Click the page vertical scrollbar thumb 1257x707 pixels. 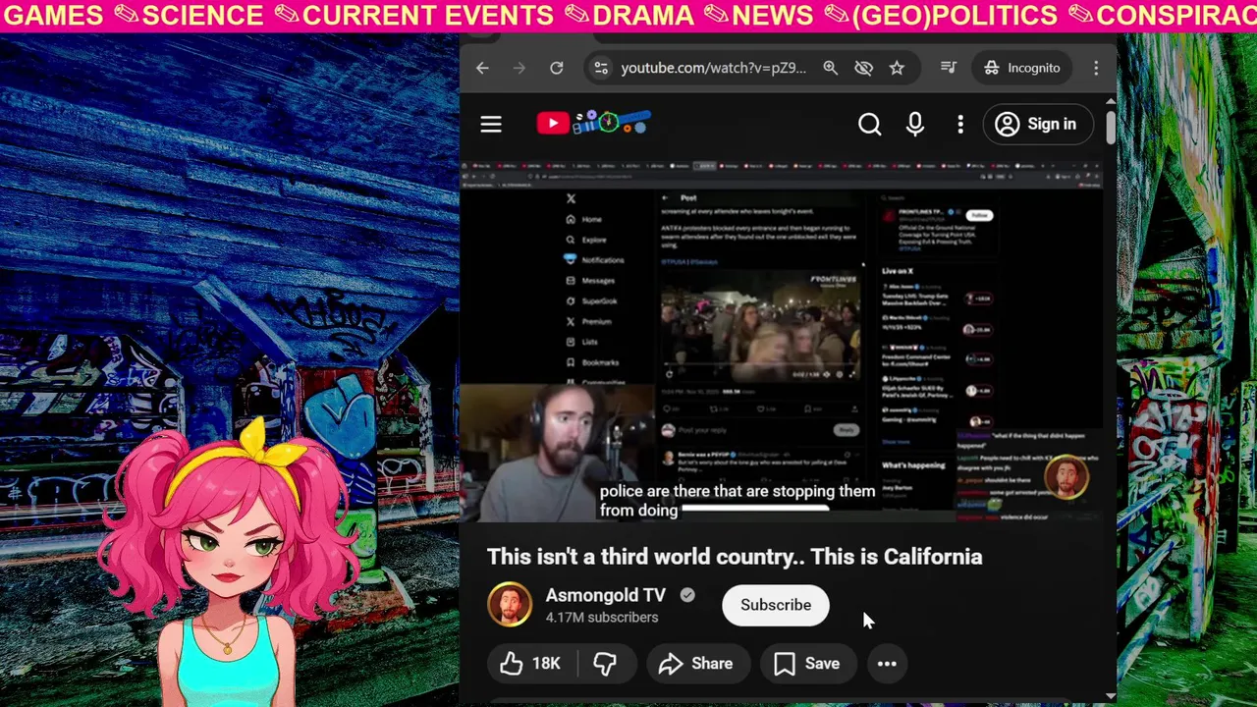point(1110,126)
